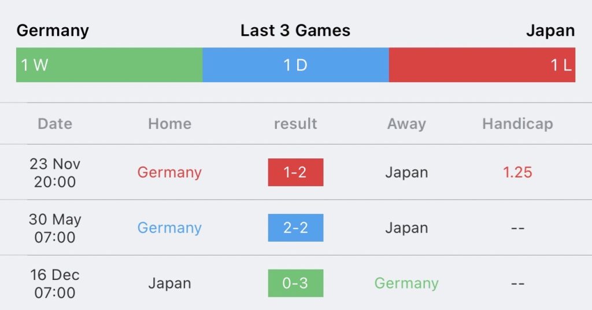Click the green Germany away team name
This screenshot has height=310, width=592.
click(406, 283)
